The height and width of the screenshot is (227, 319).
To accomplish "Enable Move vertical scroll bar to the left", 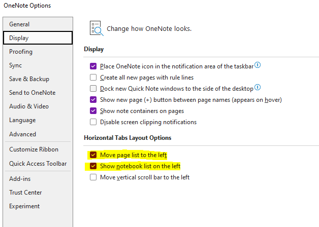I will 93,177.
